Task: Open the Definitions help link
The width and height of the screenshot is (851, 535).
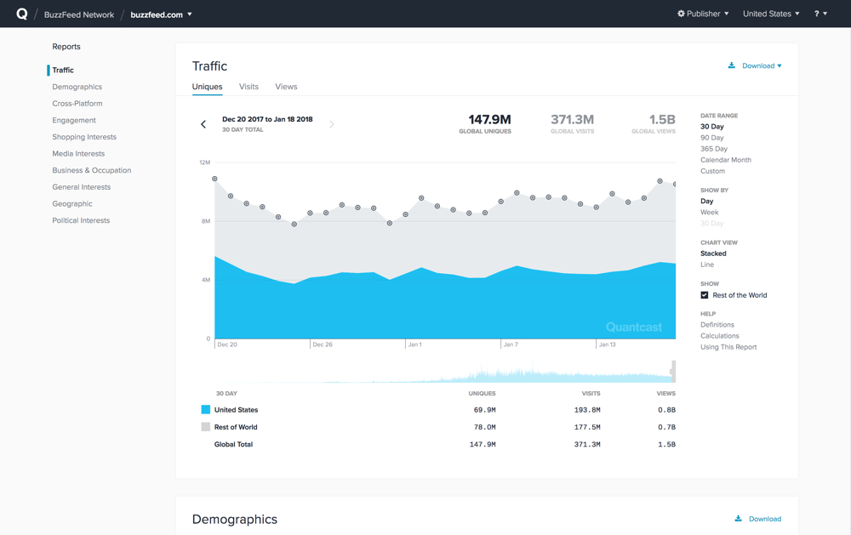Action: (717, 325)
